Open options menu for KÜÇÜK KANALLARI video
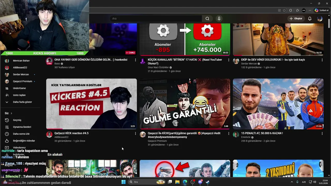Image resolution: width=331 pixels, height=186 pixels. point(229,60)
